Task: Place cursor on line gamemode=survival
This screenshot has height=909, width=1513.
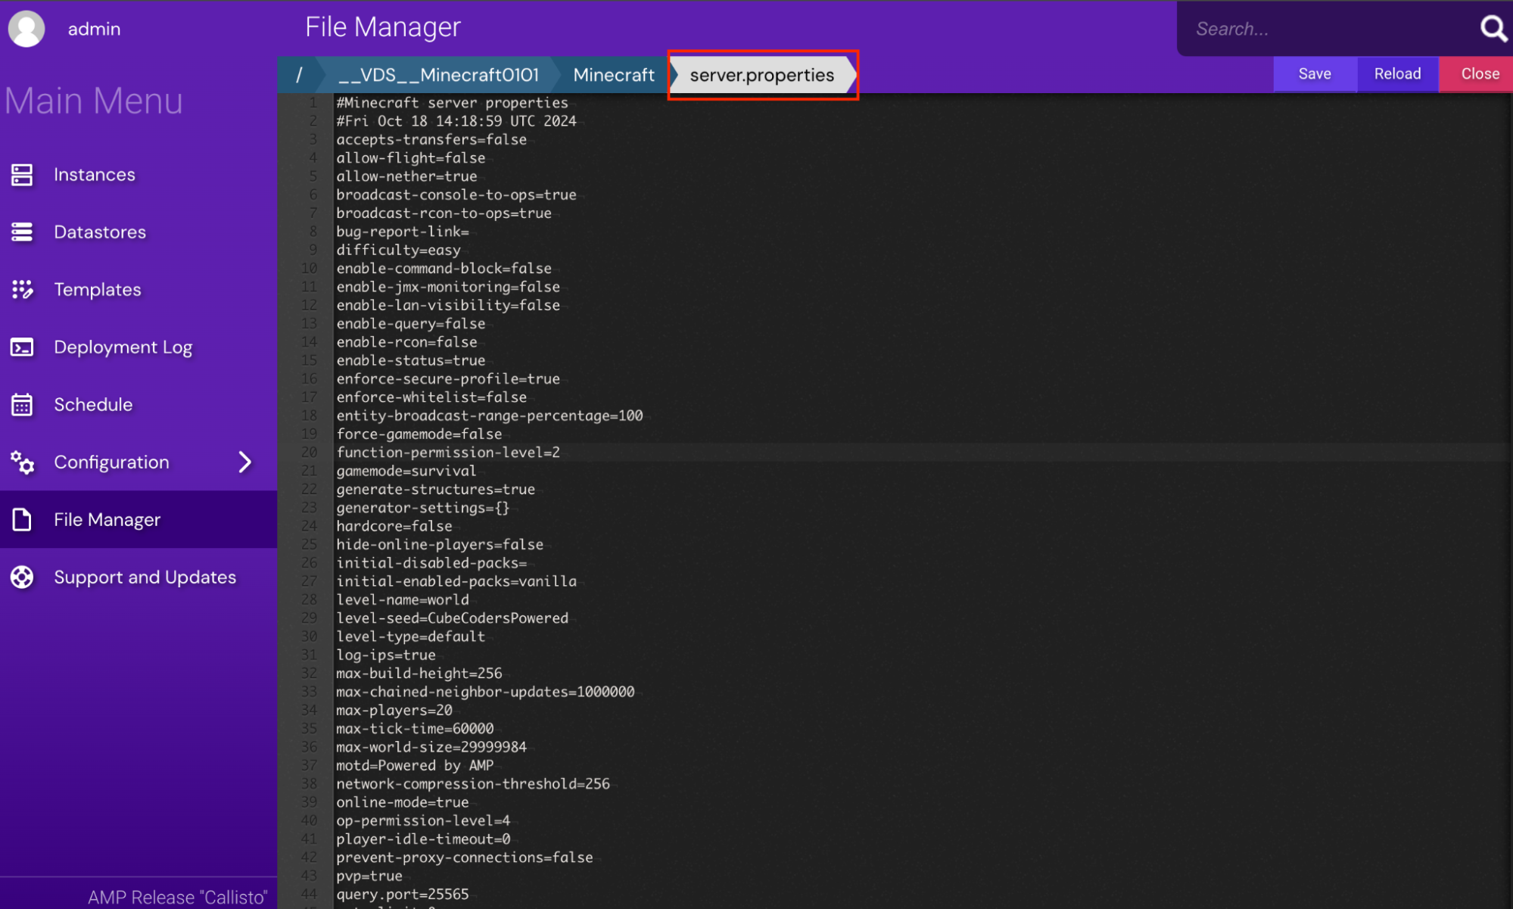Action: click(x=406, y=470)
